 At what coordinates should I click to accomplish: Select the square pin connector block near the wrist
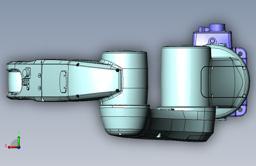coord(26,82)
